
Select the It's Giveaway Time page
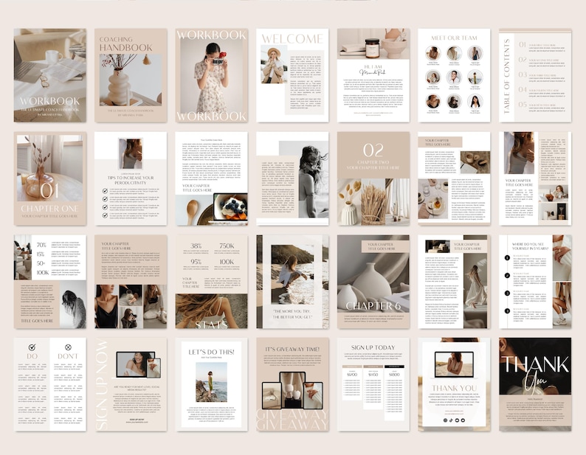click(x=292, y=384)
